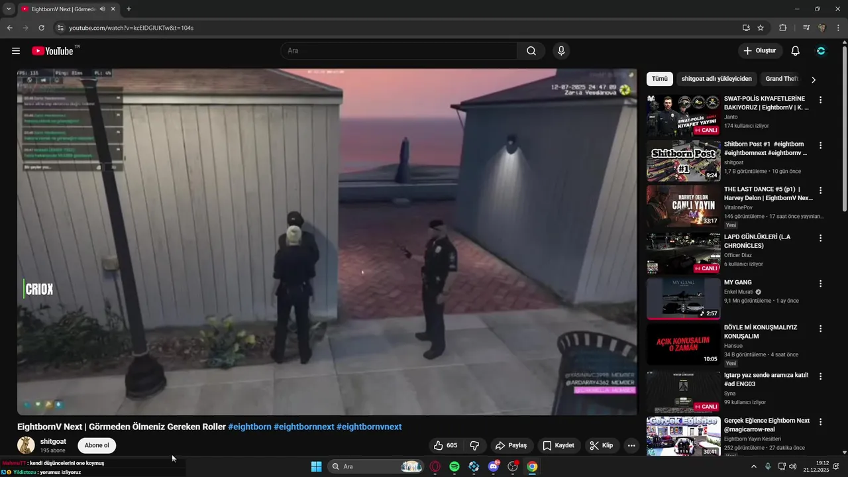Open shitgoat channel name link
The image size is (848, 477).
tap(53, 441)
